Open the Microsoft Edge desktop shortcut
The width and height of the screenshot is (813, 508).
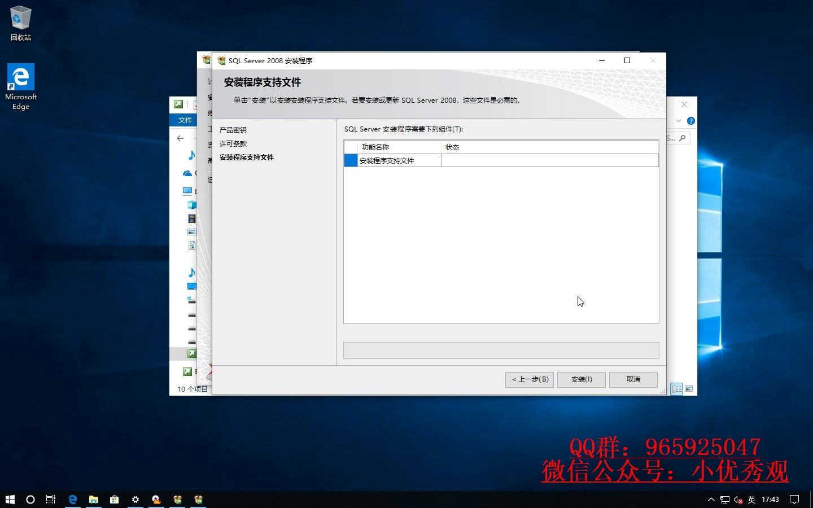tap(21, 86)
